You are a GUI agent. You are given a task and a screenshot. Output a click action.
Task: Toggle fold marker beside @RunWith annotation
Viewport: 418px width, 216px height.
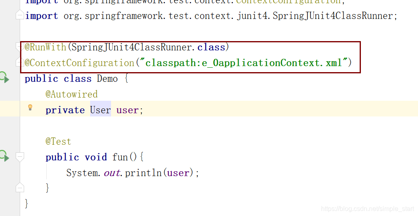pyautogui.click(x=20, y=47)
